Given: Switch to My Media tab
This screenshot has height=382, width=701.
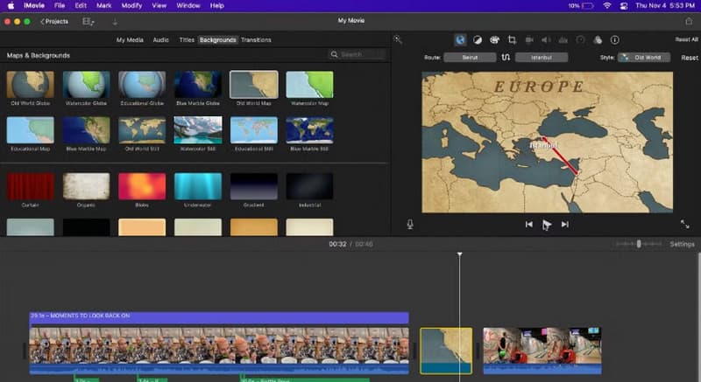Looking at the screenshot, I should click(x=130, y=40).
